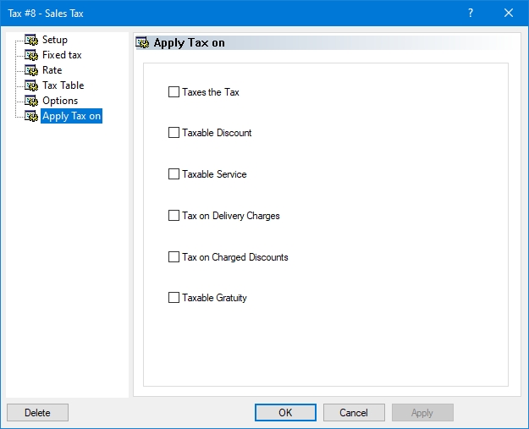Click the Help question mark button
529x429 pixels.
(471, 13)
